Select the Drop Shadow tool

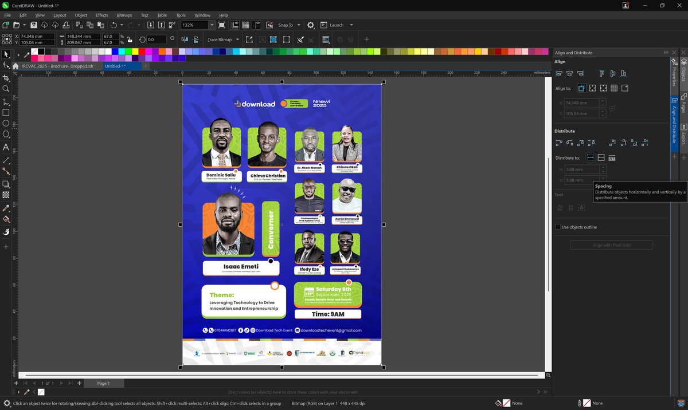(x=6, y=184)
